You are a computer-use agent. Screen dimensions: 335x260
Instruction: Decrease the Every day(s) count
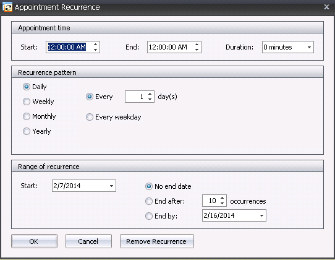150,99
